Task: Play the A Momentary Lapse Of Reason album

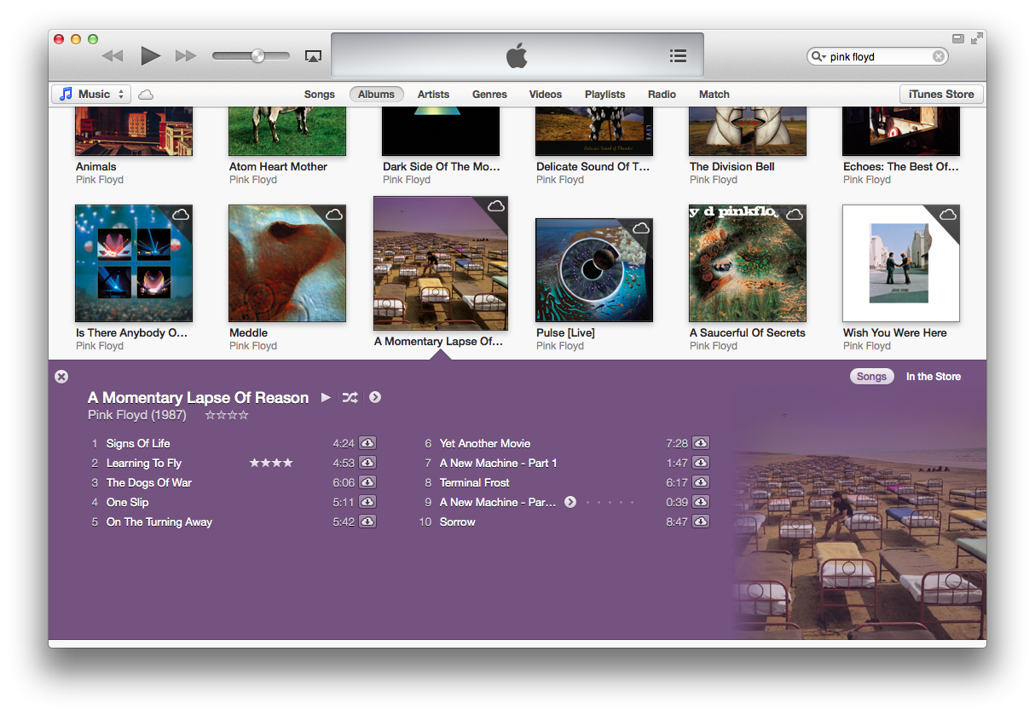Action: [326, 397]
